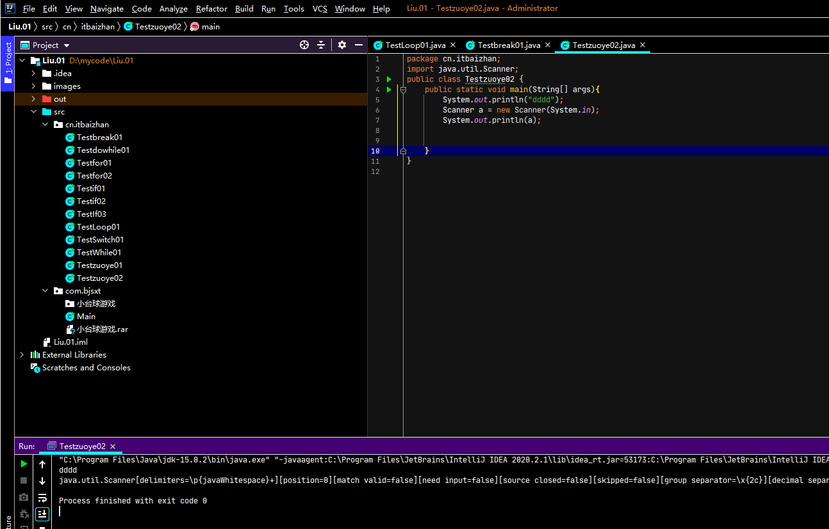Hide the Project panel with minus icon
Viewport: 829px width, 529px height.
359,45
